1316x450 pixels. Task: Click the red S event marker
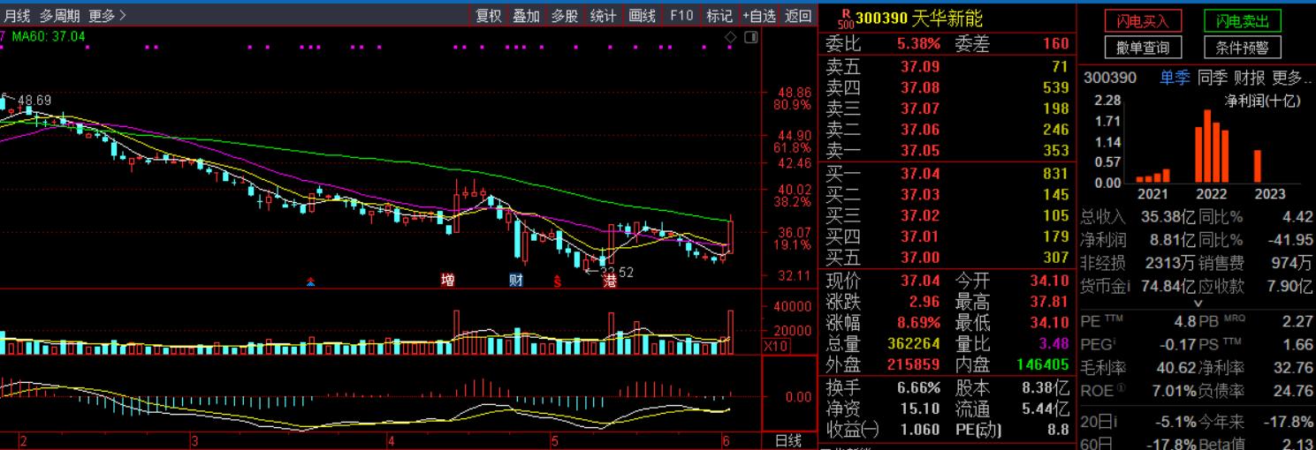(x=558, y=281)
